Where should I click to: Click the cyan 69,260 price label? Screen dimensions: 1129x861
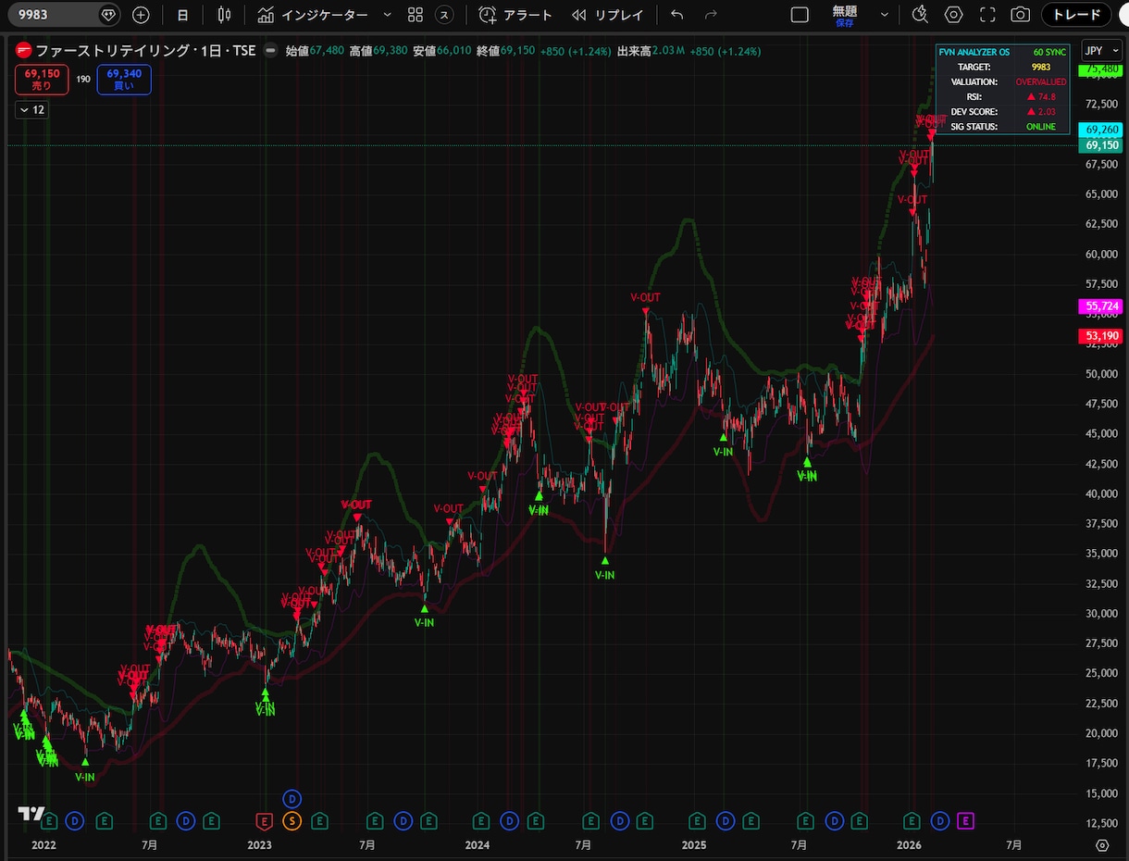pos(1099,130)
